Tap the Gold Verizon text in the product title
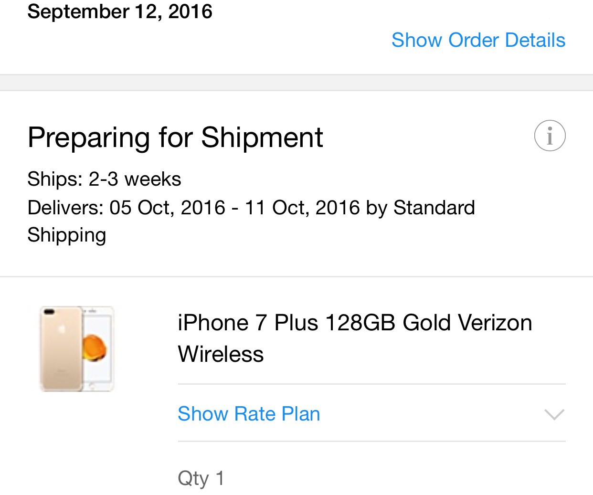The image size is (593, 495). [467, 323]
